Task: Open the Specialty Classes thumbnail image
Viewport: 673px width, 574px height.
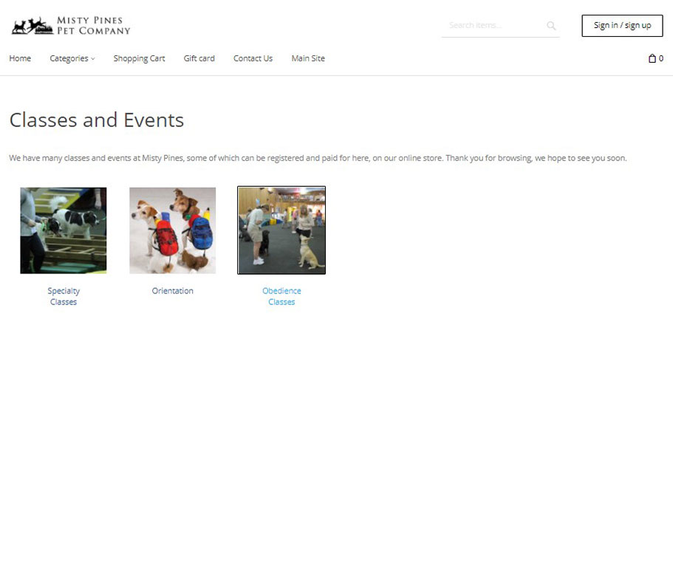Action: tap(64, 230)
